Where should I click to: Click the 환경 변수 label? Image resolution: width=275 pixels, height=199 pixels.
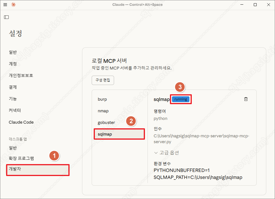162,164
